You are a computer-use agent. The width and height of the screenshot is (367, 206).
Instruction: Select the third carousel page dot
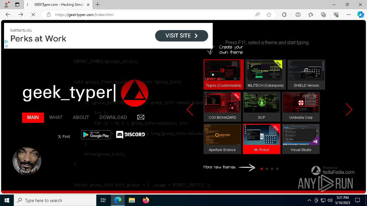tap(272, 169)
